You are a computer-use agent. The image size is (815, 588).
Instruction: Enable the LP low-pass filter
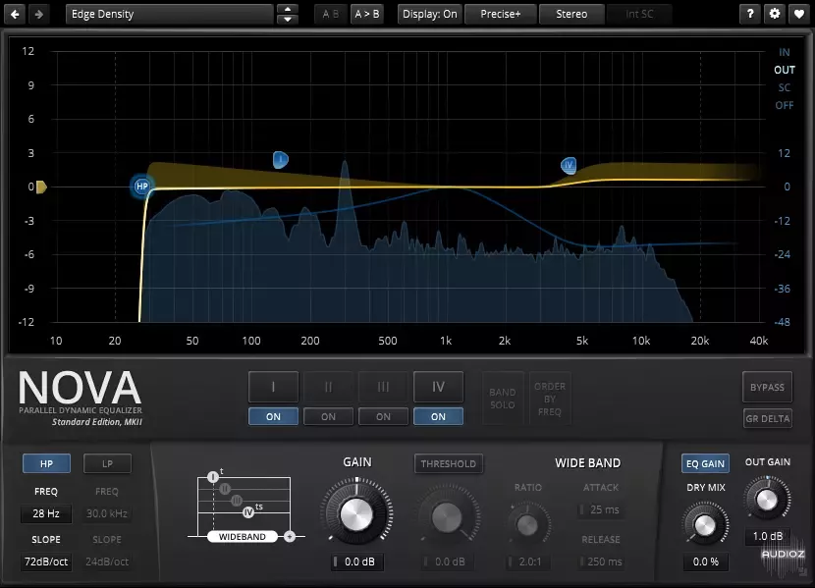(107, 463)
